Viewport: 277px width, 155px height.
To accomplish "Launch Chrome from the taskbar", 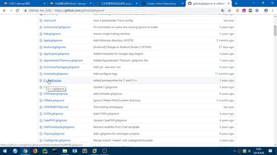I will [x=25, y=151].
